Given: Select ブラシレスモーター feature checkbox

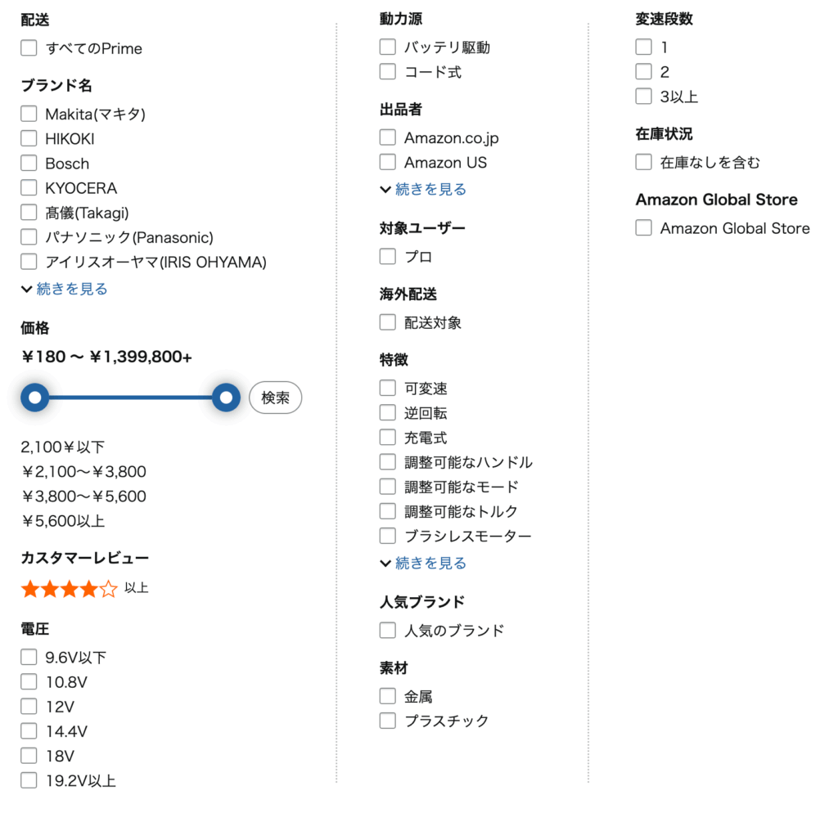Looking at the screenshot, I should coord(387,536).
